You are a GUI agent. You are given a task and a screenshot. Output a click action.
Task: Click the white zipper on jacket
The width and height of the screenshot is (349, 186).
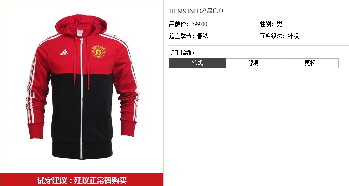pos(81,98)
